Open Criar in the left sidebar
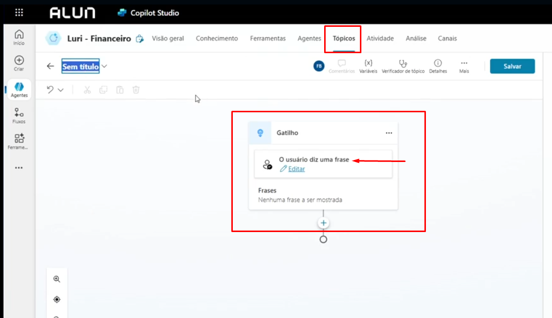 [19, 63]
